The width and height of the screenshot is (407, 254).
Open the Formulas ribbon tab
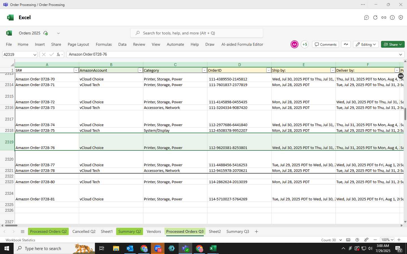click(x=104, y=44)
